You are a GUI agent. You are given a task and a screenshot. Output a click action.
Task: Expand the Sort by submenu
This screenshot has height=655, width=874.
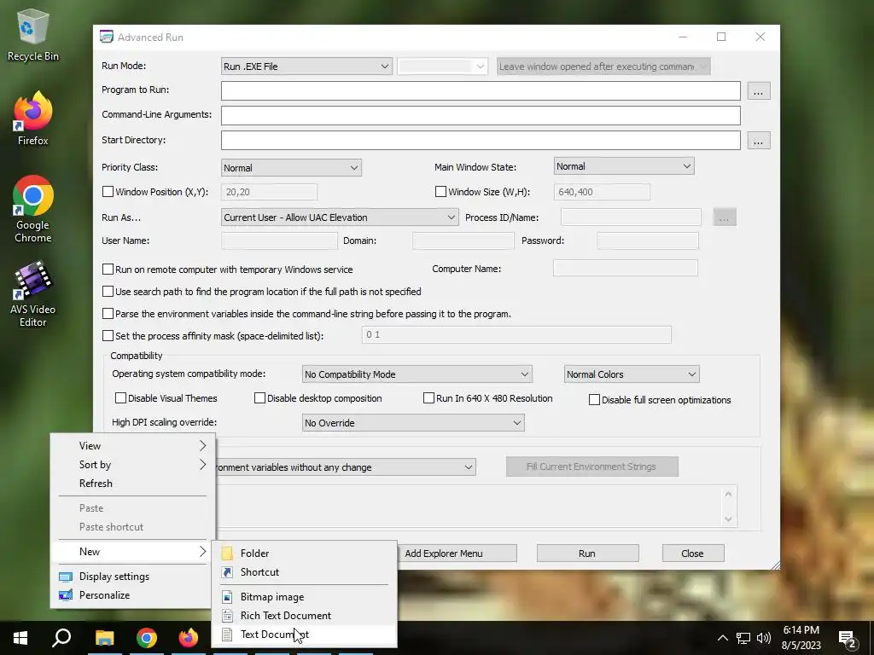[132, 465]
